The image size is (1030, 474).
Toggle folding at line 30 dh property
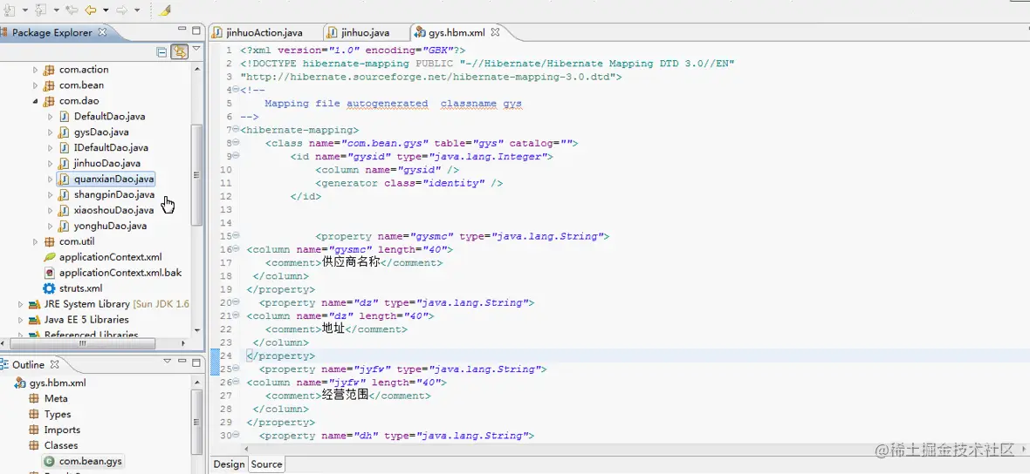click(x=235, y=436)
